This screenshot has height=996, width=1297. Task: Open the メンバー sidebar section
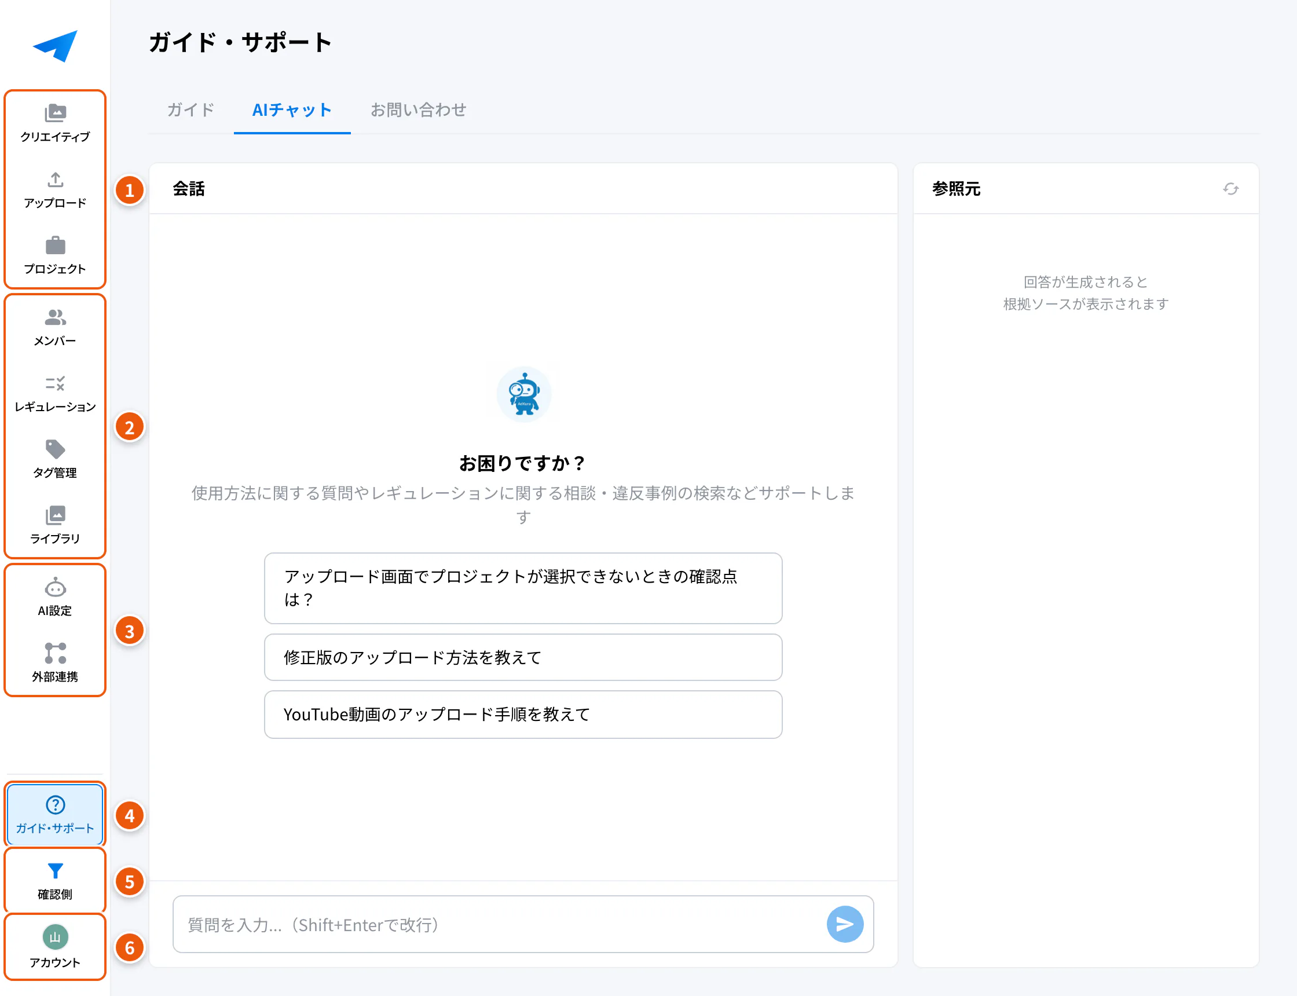click(55, 328)
